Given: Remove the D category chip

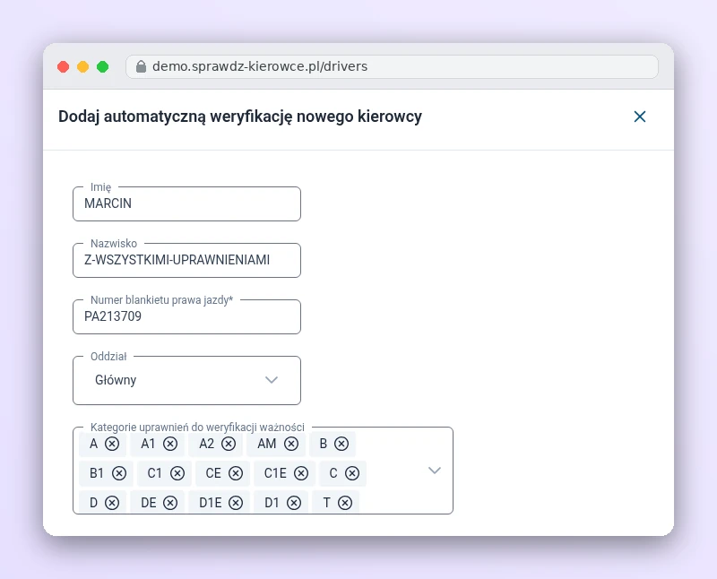Looking at the screenshot, I should [112, 503].
